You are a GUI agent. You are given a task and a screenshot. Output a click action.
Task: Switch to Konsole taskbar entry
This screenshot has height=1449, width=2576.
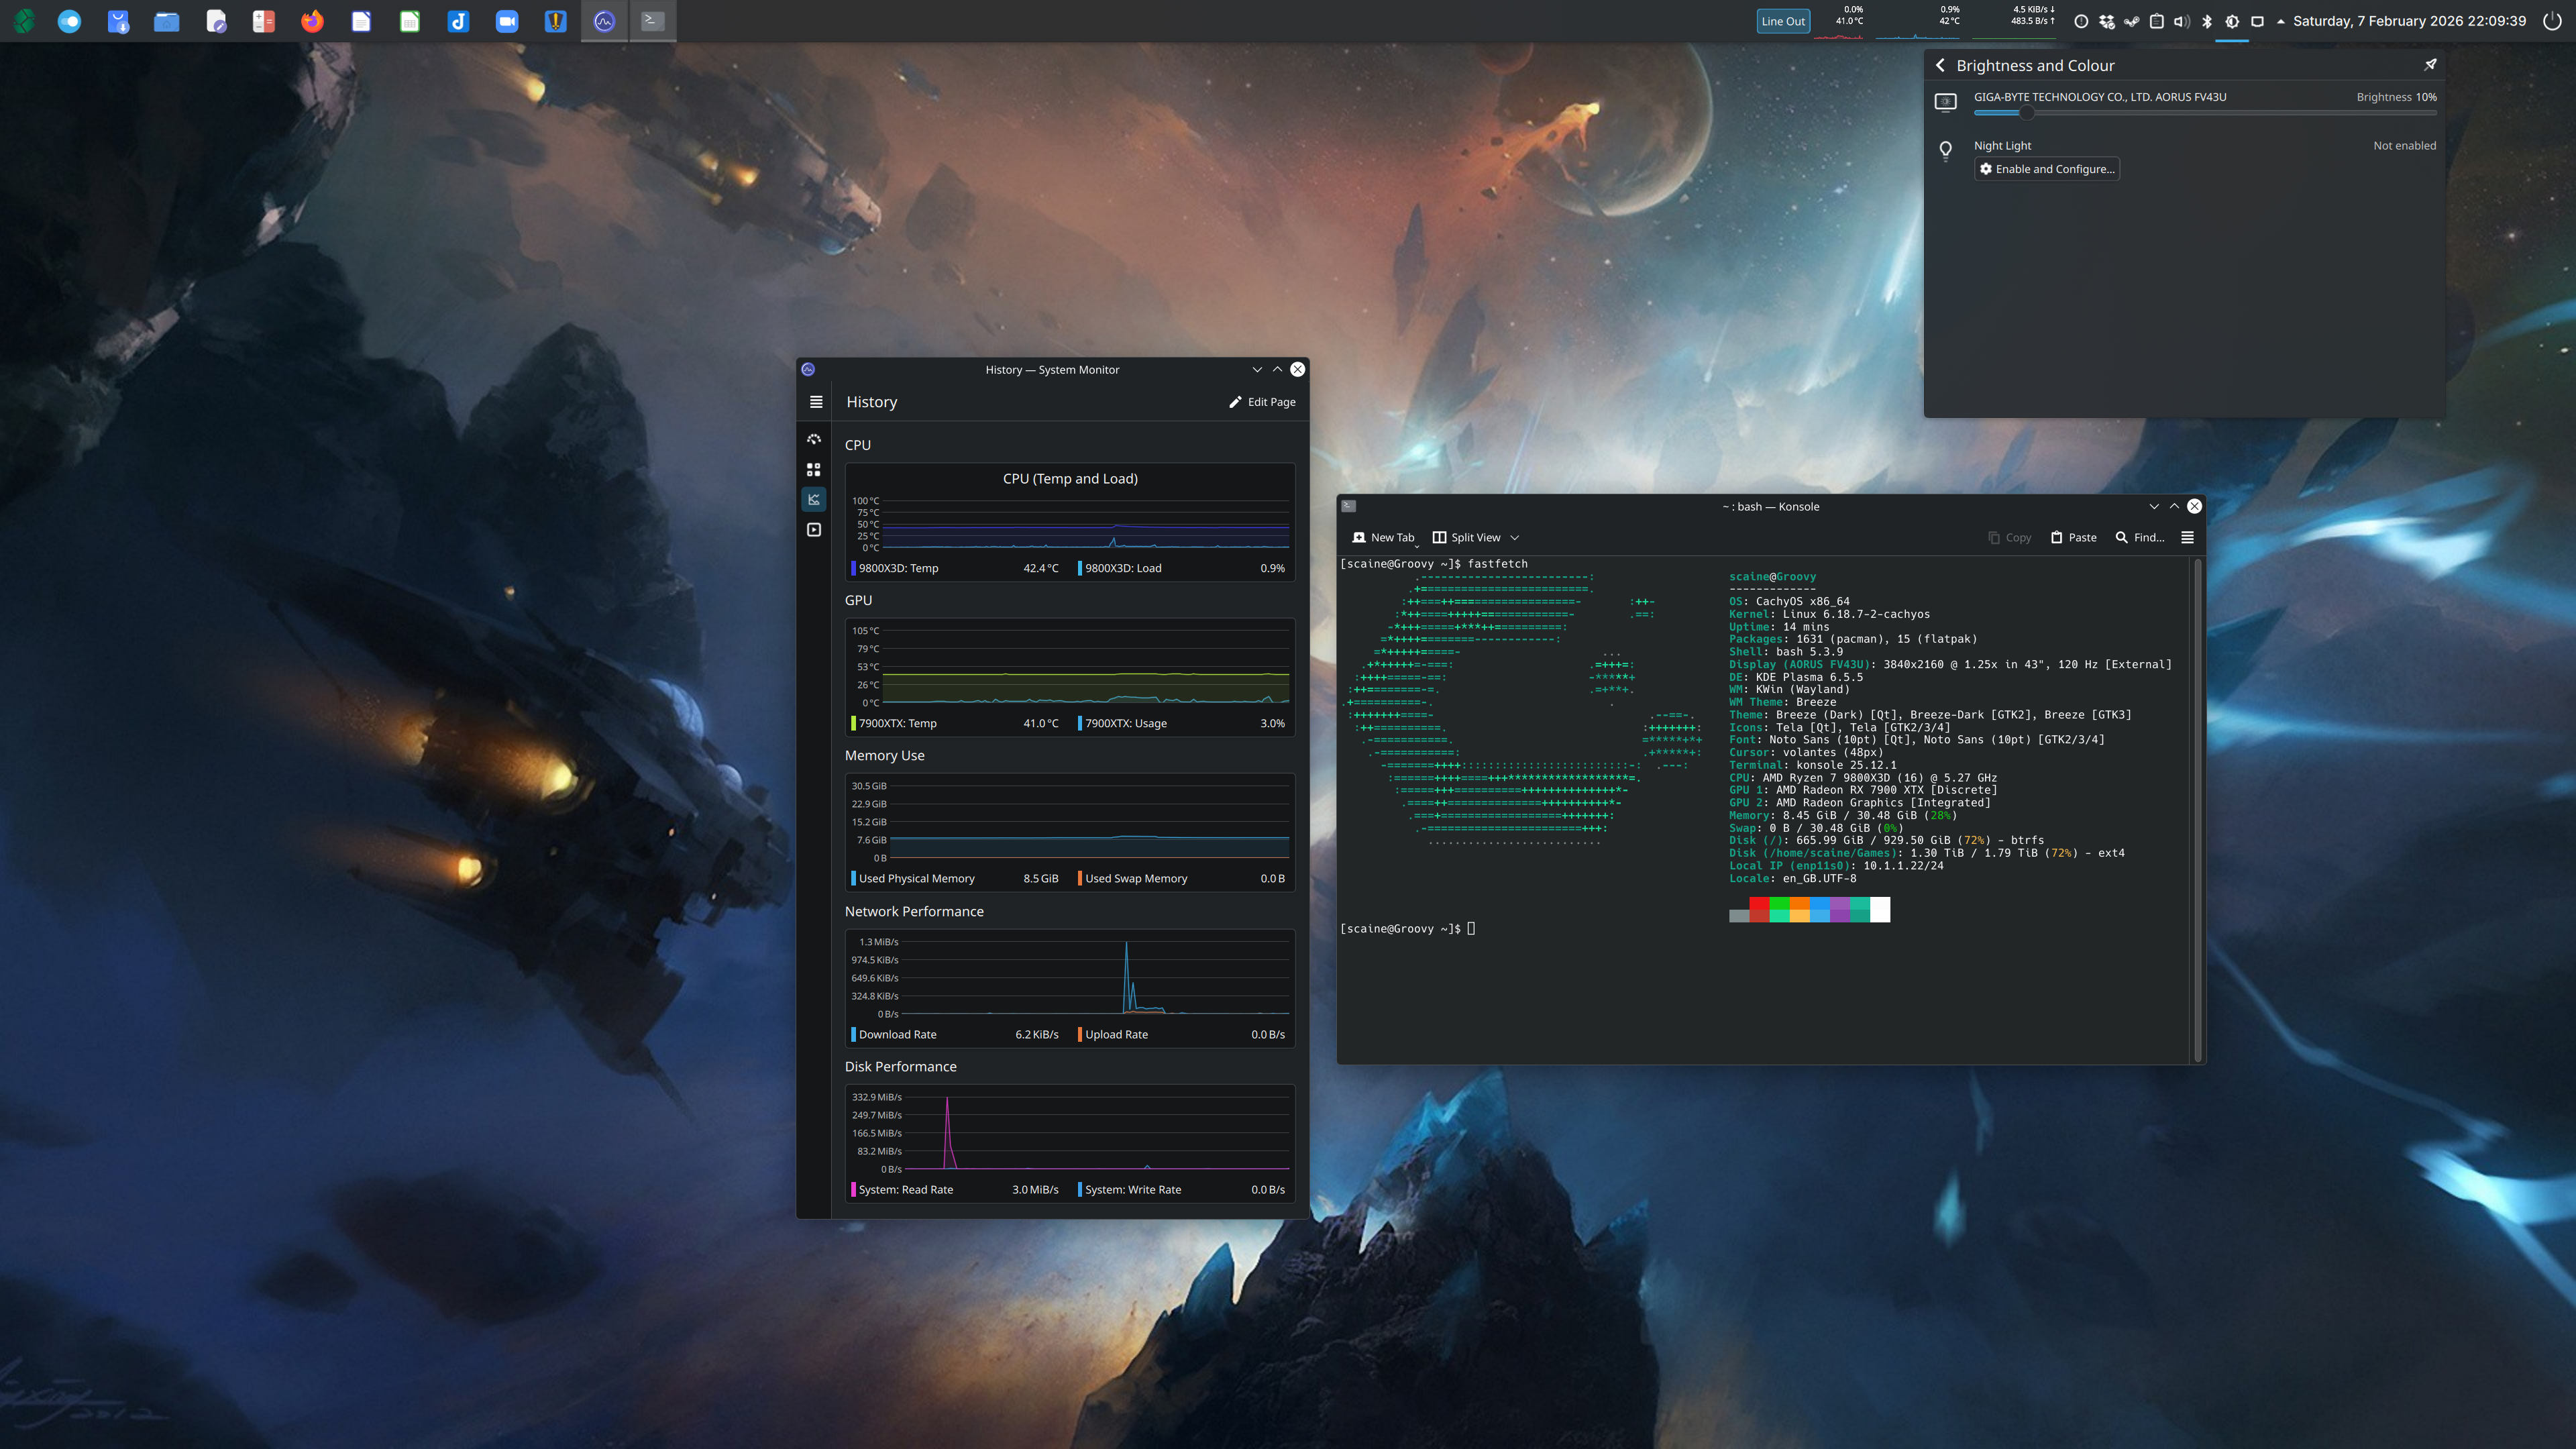(653, 21)
